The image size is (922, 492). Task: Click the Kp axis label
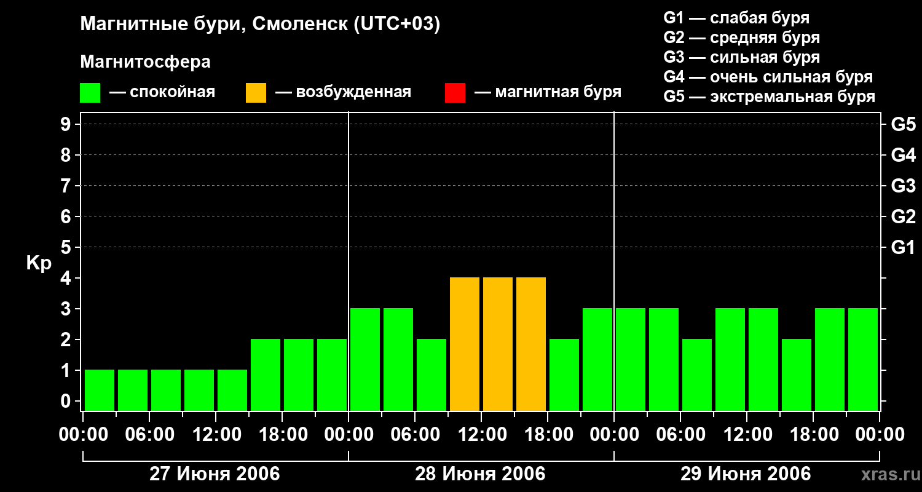[39, 264]
